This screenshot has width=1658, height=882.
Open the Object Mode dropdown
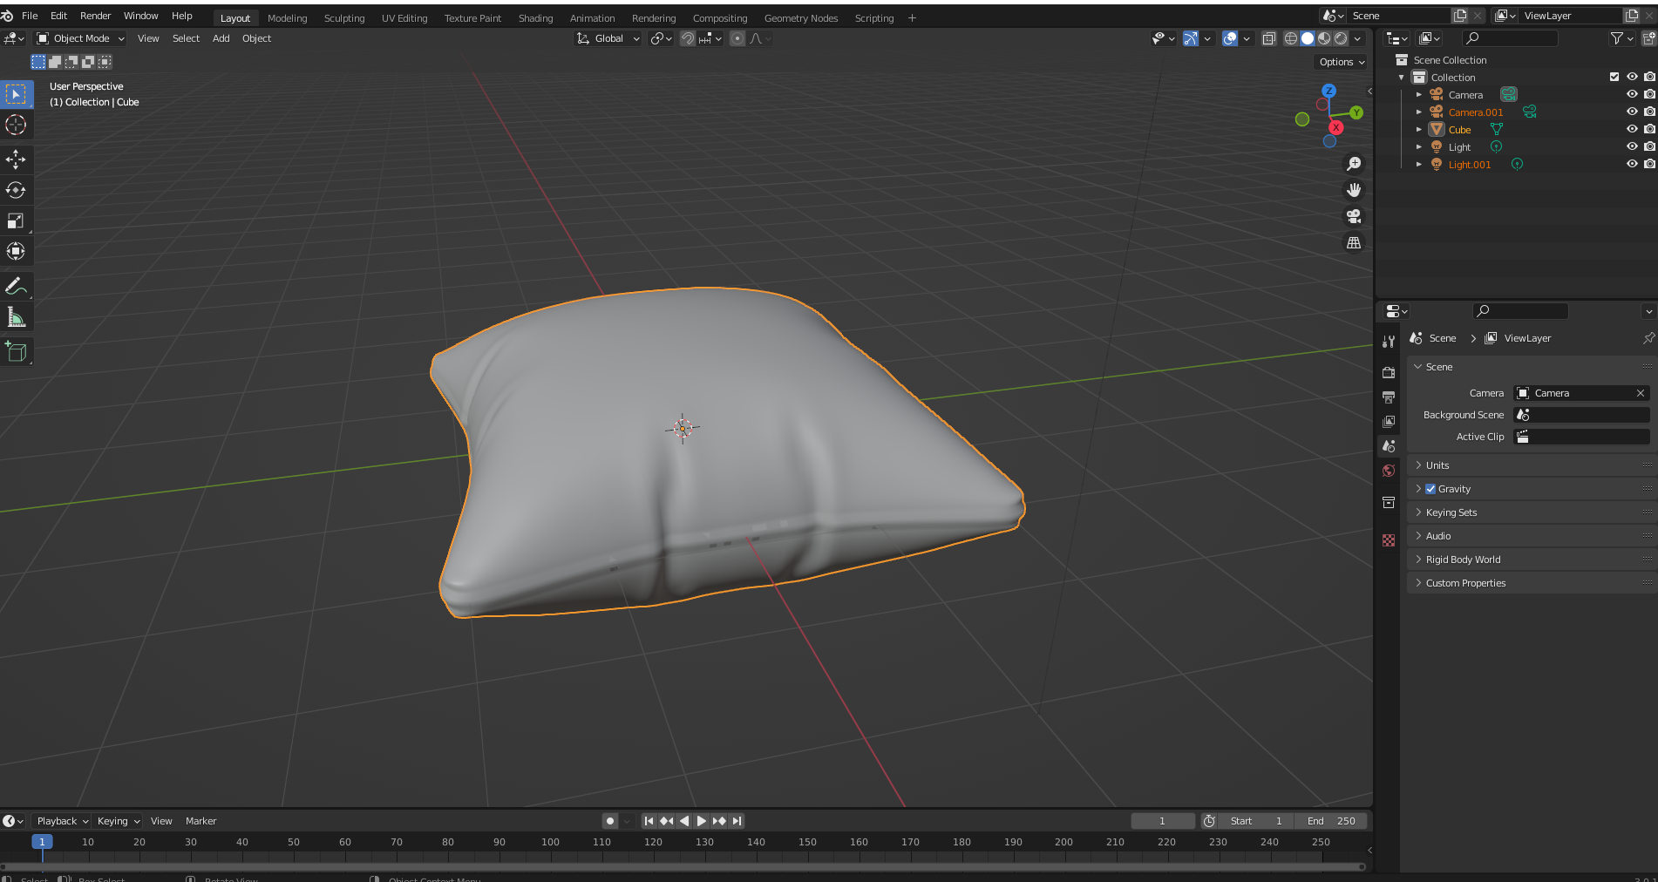(80, 38)
